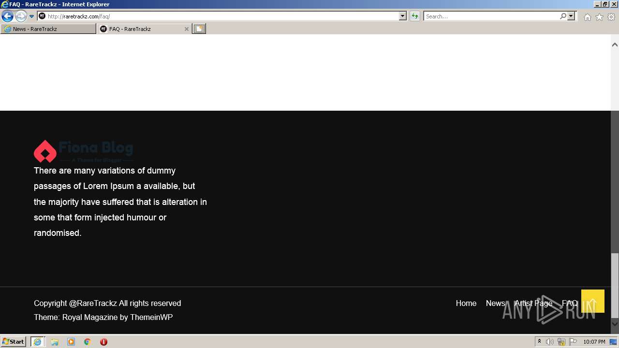Image resolution: width=619 pixels, height=348 pixels.
Task: Open the search provider dropdown arrow
Action: coord(572,16)
